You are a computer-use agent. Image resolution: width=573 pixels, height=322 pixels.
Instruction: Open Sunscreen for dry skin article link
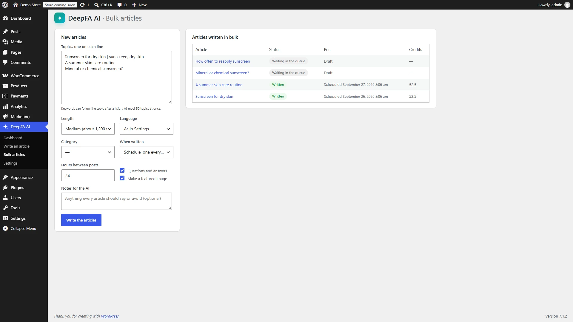pos(214,96)
